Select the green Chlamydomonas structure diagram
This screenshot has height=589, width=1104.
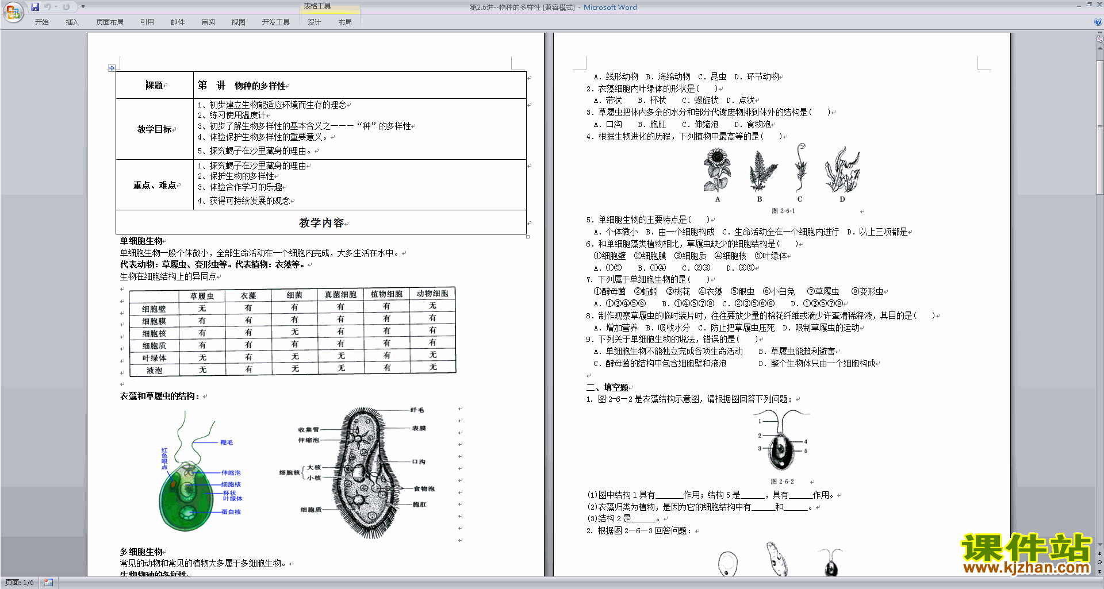point(201,472)
